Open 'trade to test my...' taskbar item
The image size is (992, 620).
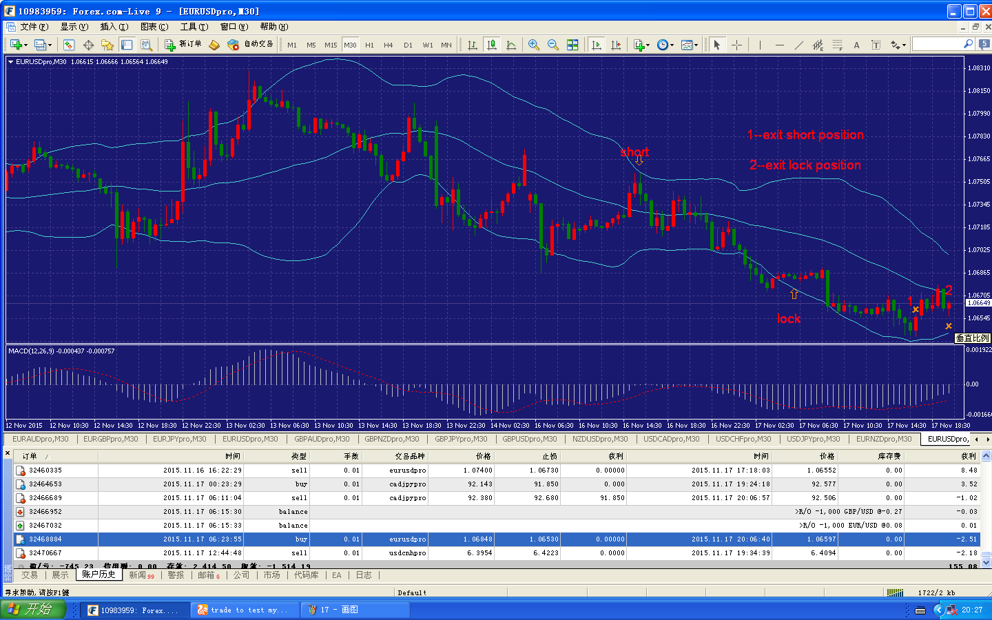[245, 610]
